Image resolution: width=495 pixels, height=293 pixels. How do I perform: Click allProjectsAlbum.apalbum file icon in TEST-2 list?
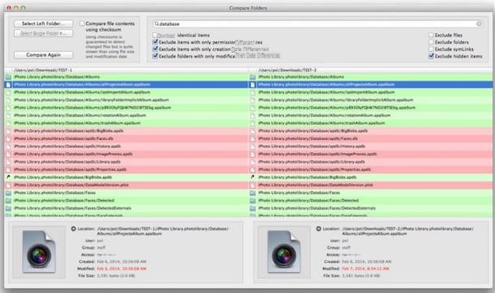pyautogui.click(x=252, y=84)
